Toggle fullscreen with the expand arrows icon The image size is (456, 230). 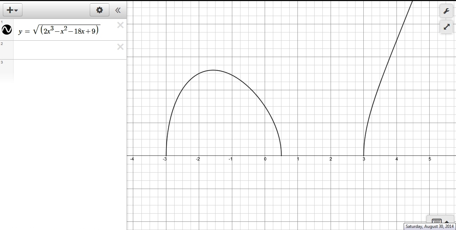pos(446,27)
